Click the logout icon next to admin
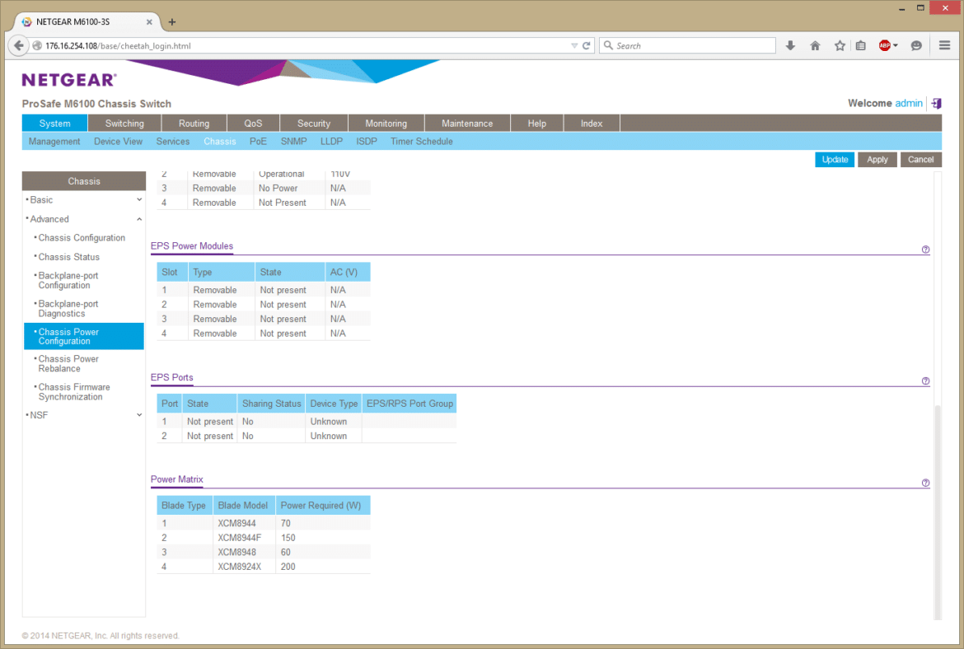 tap(936, 103)
